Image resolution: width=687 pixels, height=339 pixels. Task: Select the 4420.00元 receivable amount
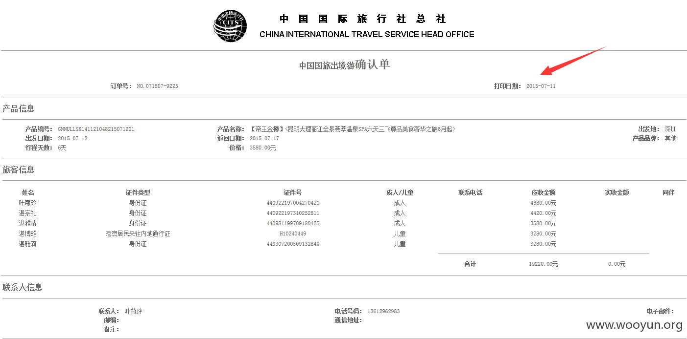click(544, 213)
